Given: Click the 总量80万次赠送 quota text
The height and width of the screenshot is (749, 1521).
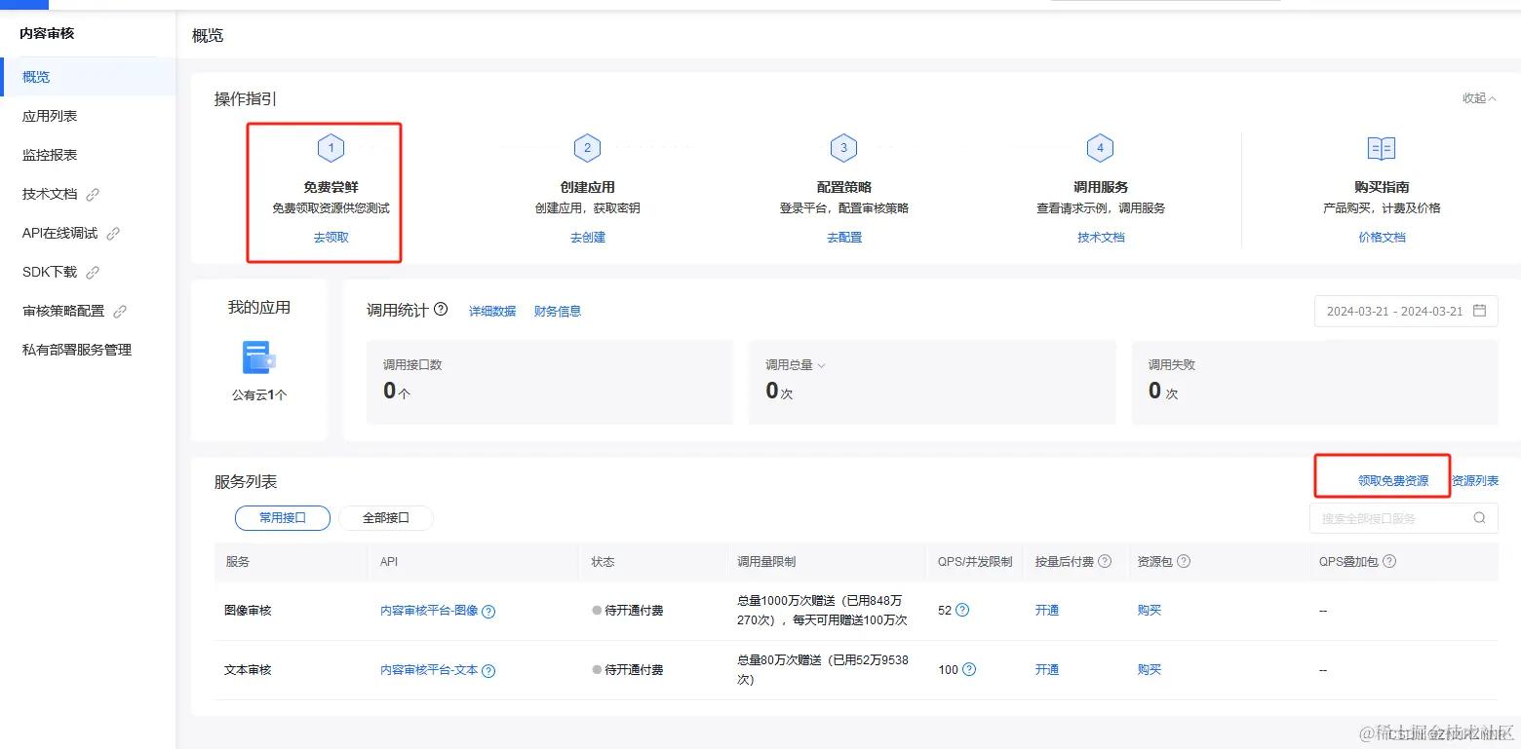Looking at the screenshot, I should tap(823, 670).
